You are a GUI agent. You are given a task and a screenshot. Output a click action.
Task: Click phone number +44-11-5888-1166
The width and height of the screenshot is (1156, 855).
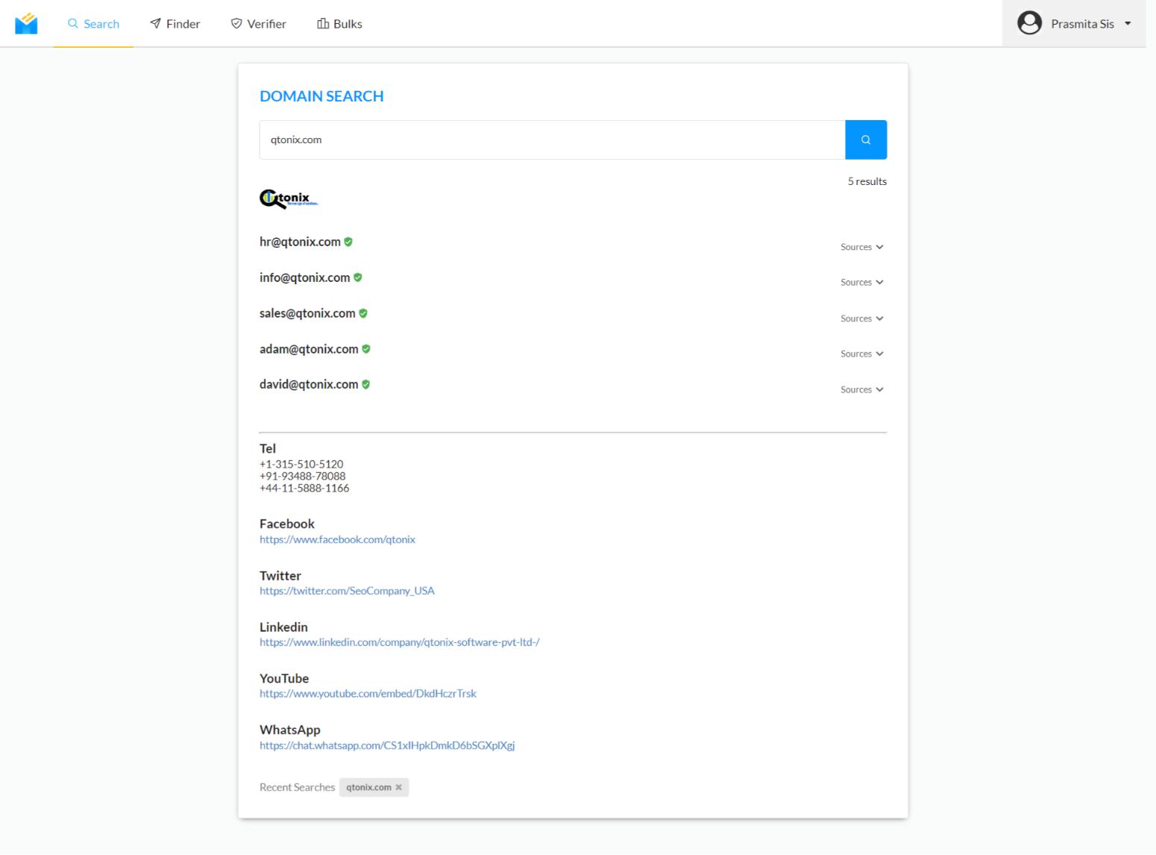click(304, 488)
